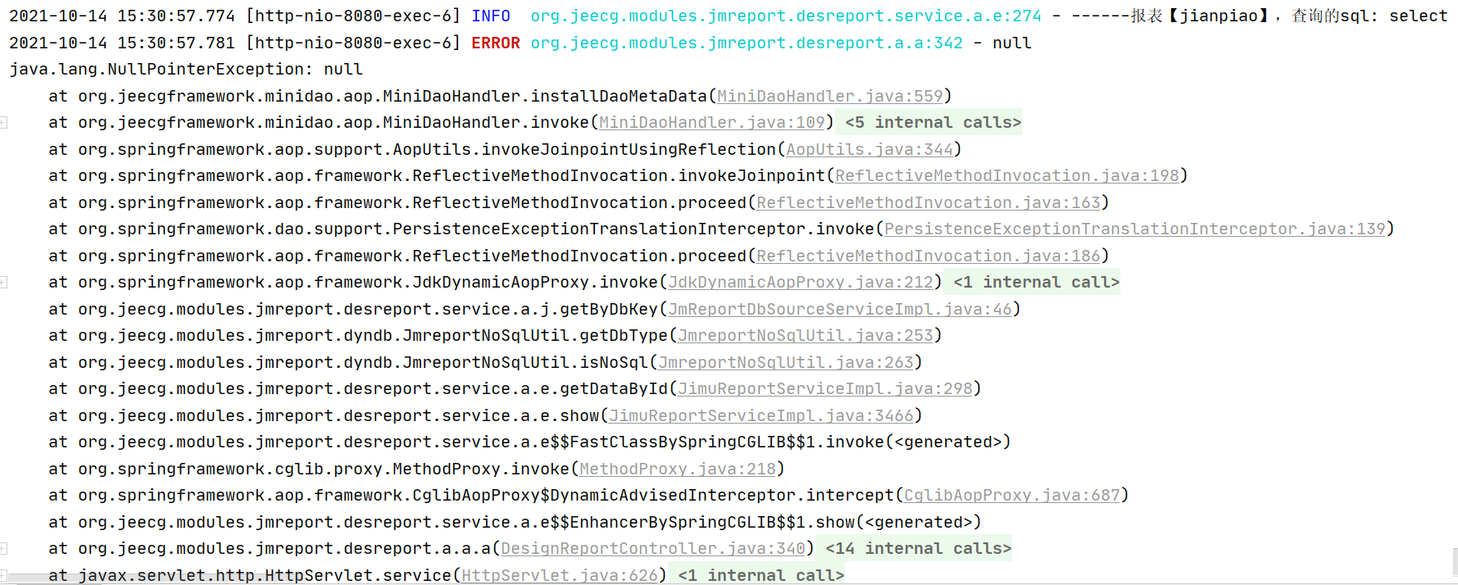Open ReflectiveMethodInvocation.java:163 link

929,202
